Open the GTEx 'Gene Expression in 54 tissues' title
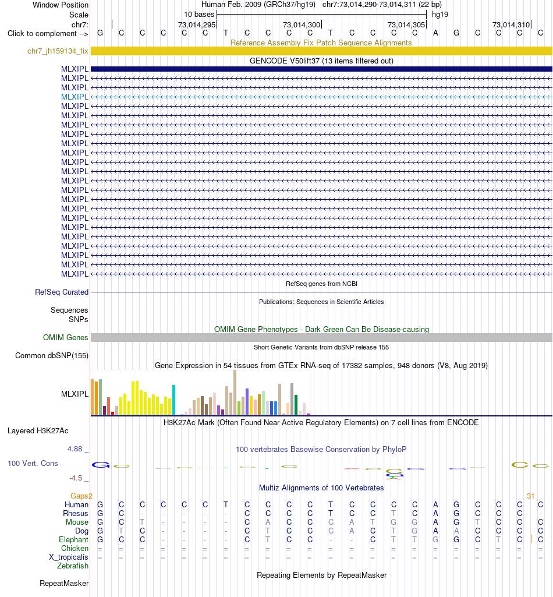Screen dimensions: 553x597 pos(321,366)
